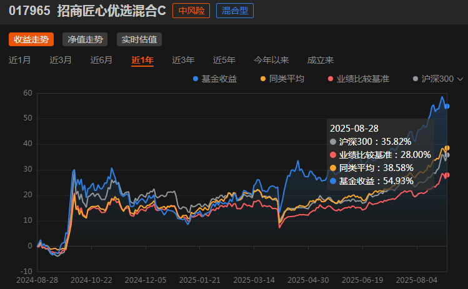Click the red 业绩比较基准 endpoint marker
Image resolution: width=468 pixels, height=289 pixels.
click(x=447, y=175)
